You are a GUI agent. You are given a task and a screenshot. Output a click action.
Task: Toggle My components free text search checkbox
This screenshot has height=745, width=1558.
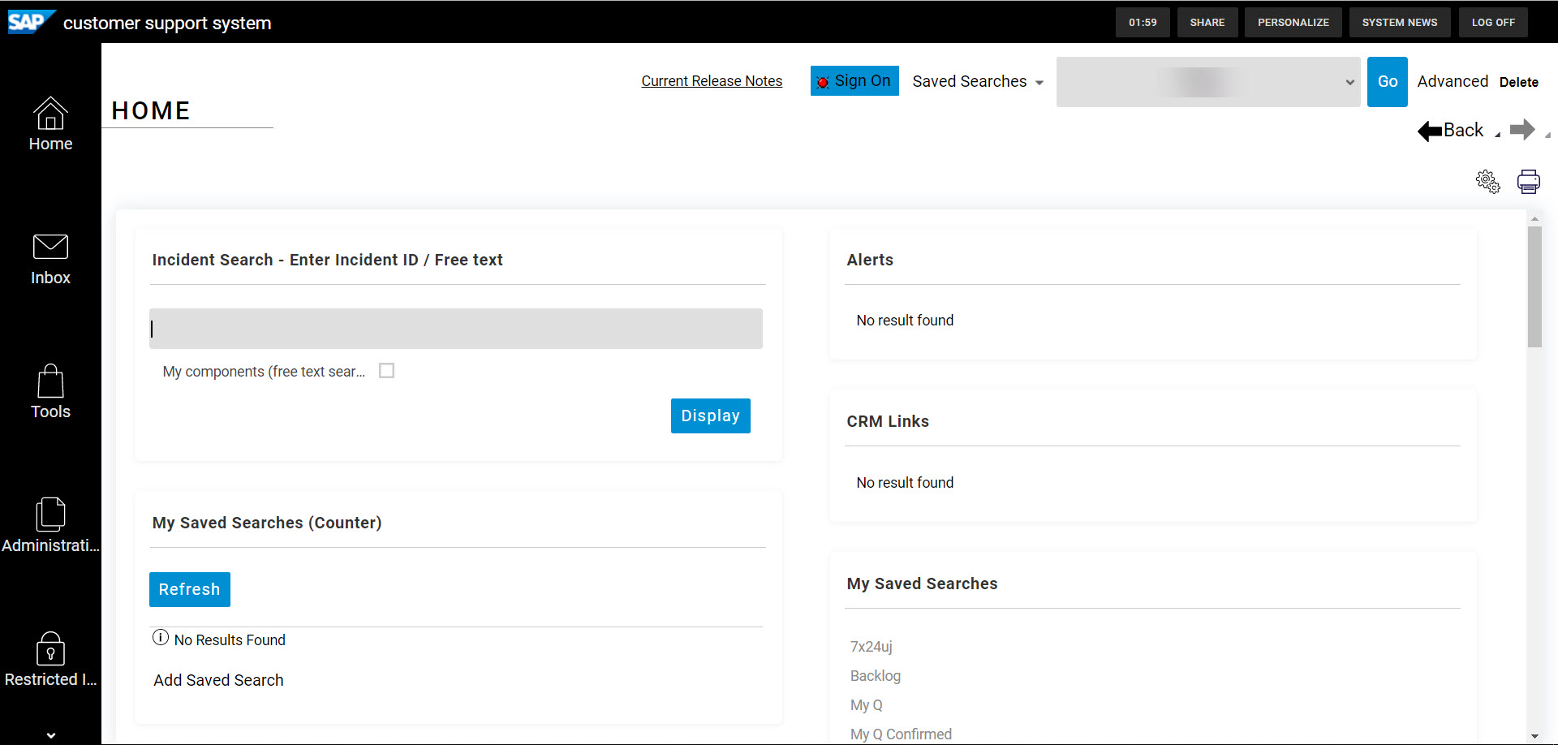387,371
